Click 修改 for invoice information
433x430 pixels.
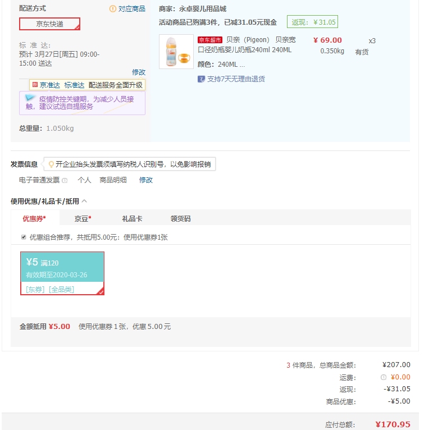[x=146, y=180]
